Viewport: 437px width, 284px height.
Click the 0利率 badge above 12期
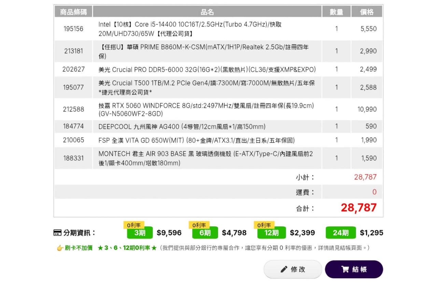264,225
